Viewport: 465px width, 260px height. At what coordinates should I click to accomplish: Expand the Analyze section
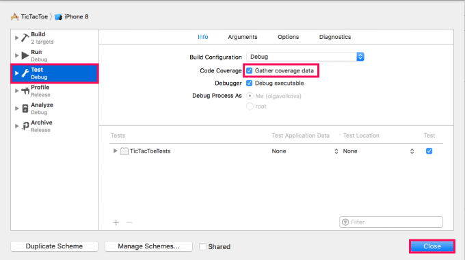coord(16,108)
